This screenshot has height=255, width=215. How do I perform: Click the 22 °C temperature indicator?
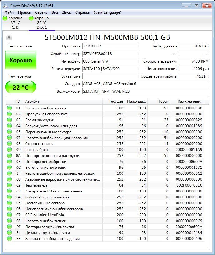pos(21,87)
